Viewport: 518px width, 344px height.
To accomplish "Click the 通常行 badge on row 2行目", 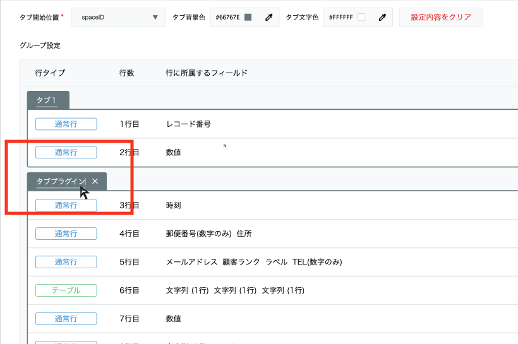I will 66,152.
